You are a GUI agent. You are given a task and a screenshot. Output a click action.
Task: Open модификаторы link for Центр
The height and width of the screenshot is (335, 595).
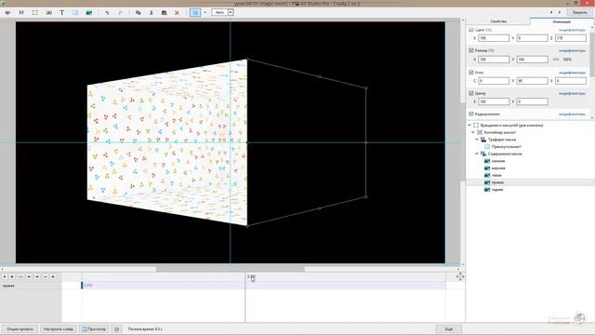[572, 93]
